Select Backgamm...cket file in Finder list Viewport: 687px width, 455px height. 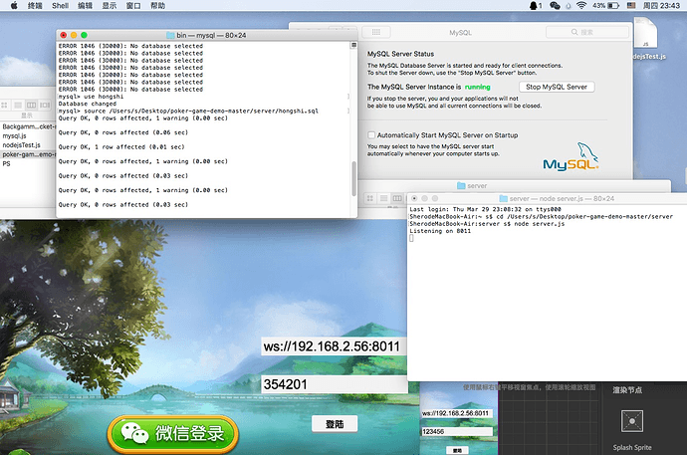tap(28, 126)
